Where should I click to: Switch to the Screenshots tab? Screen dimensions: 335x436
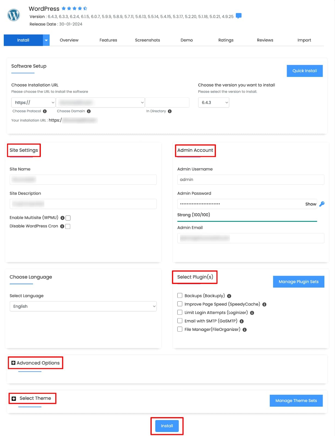pyautogui.click(x=147, y=40)
